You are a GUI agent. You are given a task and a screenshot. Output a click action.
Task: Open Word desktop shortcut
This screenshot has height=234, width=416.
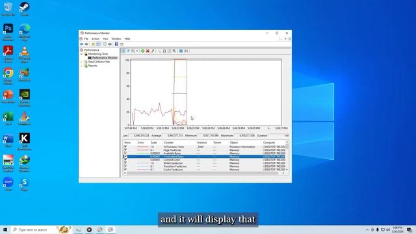pos(8,140)
